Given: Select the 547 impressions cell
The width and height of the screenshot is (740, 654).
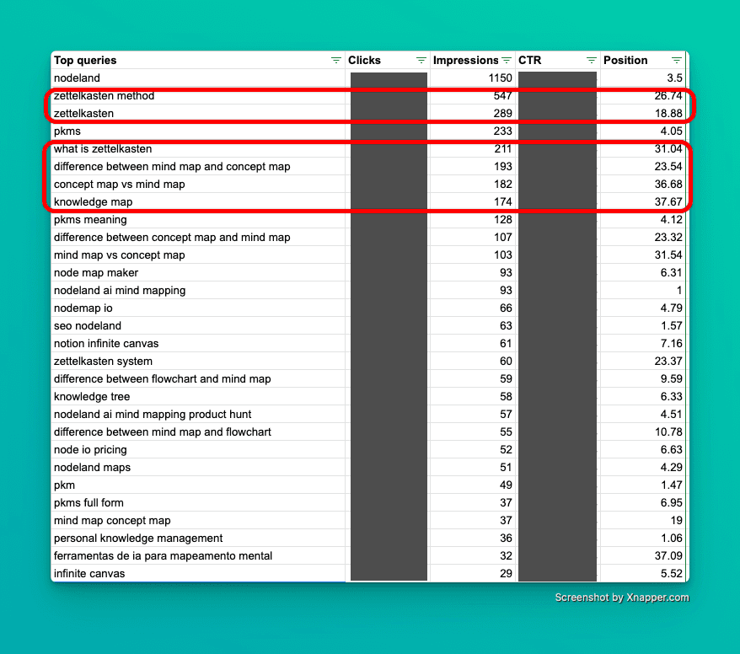Looking at the screenshot, I should [473, 96].
